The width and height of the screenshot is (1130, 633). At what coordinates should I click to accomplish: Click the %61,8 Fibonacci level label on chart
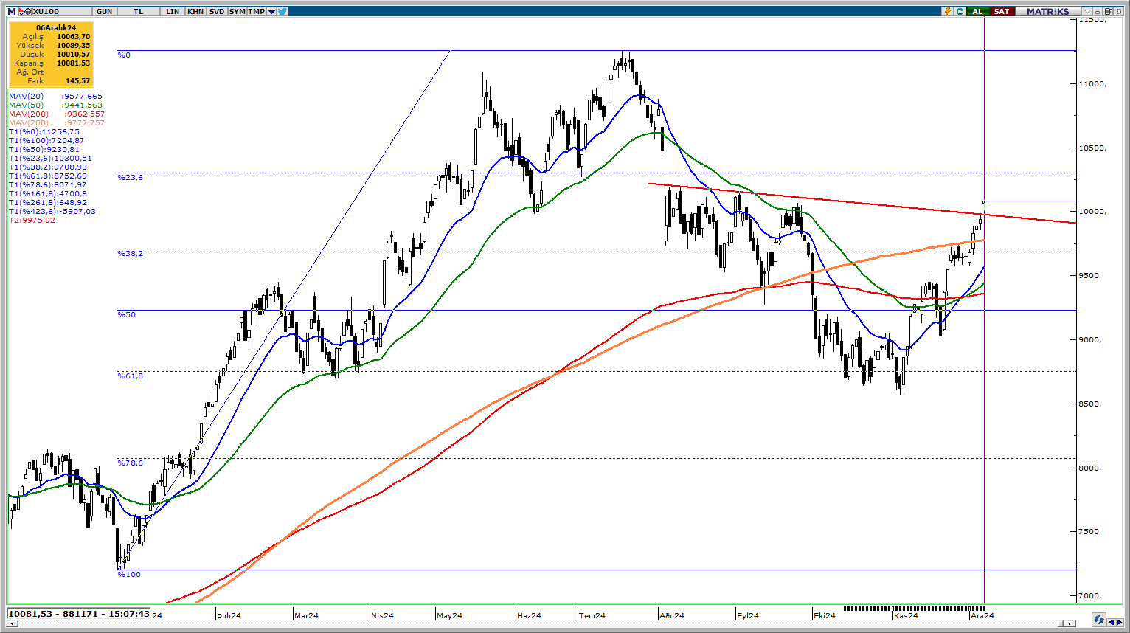click(x=131, y=376)
